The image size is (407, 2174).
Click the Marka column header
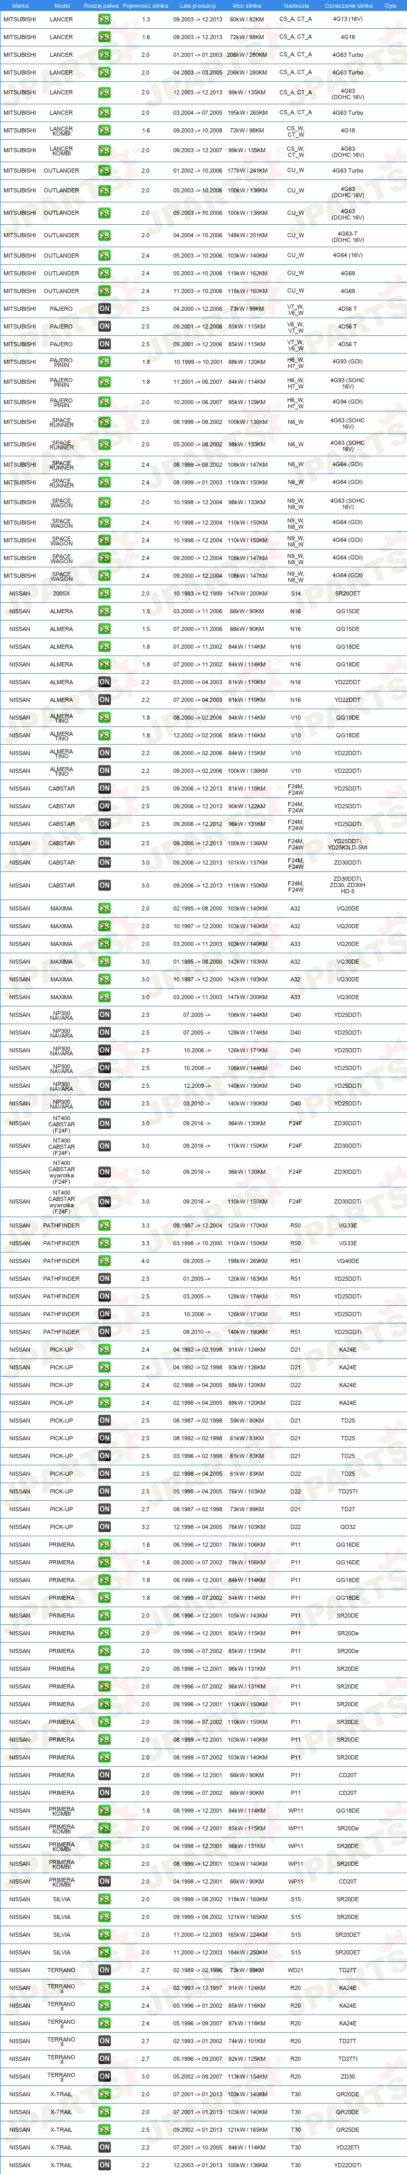pyautogui.click(x=20, y=5)
